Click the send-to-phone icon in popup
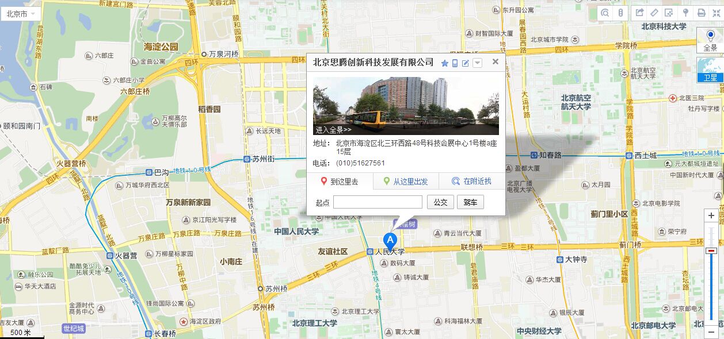The image size is (724, 339). [455, 63]
